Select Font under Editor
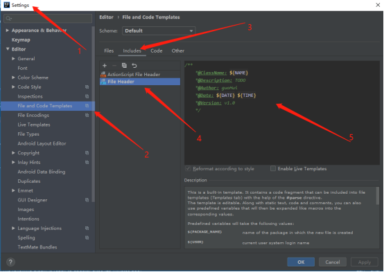The image size is (384, 272). 22,69
